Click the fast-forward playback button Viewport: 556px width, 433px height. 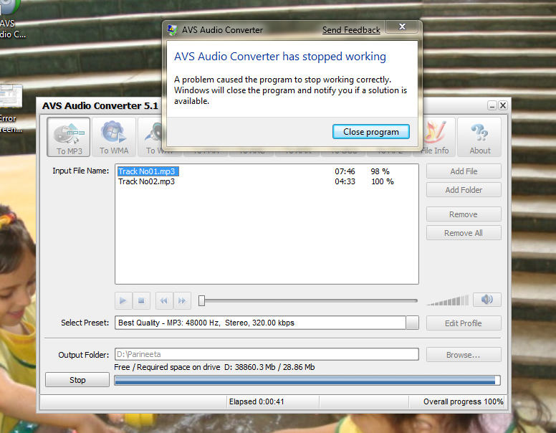(x=182, y=301)
